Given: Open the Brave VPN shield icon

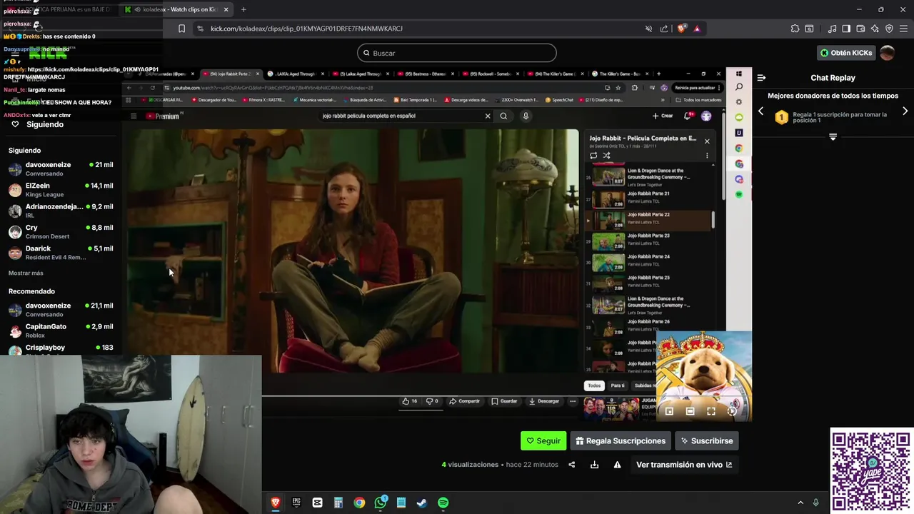Looking at the screenshot, I should [889, 29].
